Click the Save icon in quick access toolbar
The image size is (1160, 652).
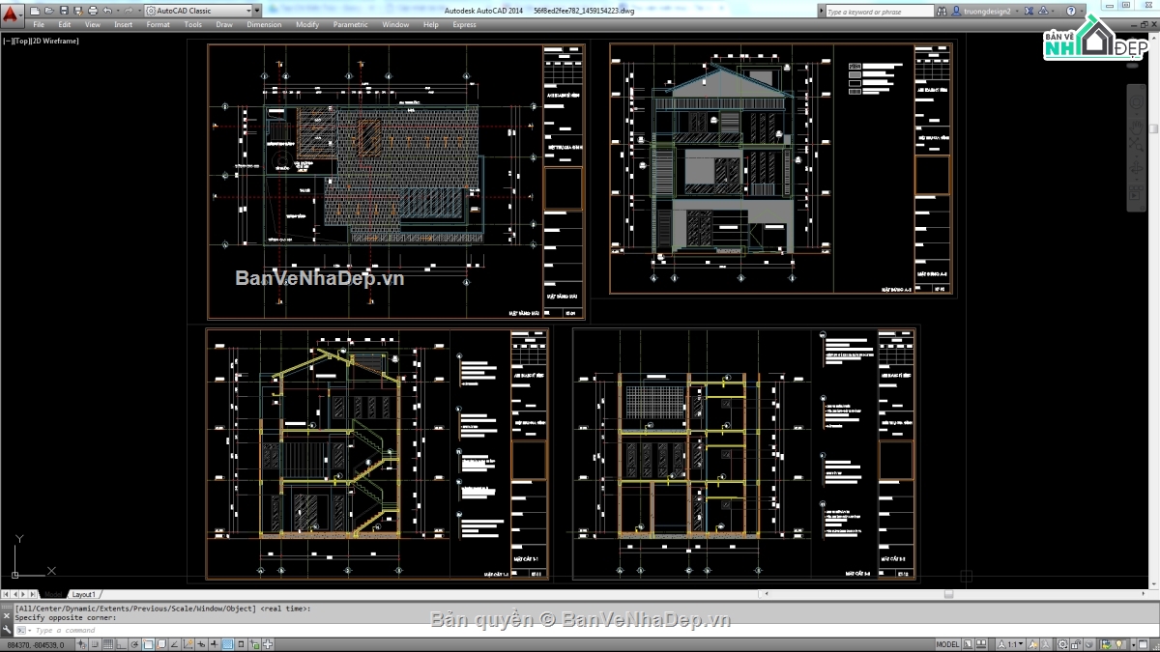tap(63, 11)
